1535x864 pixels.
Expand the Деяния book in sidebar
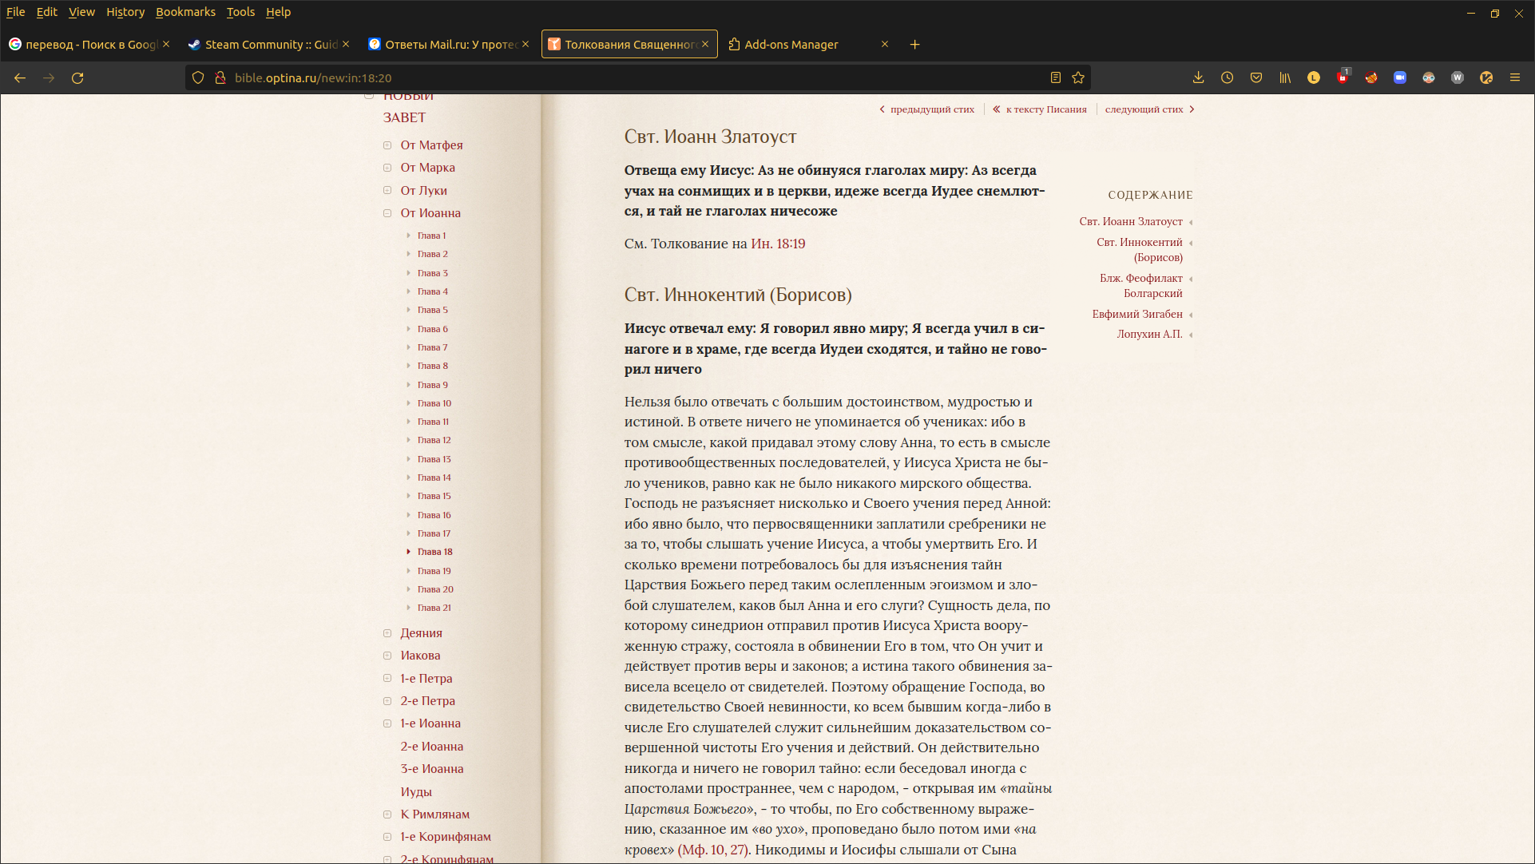[387, 632]
